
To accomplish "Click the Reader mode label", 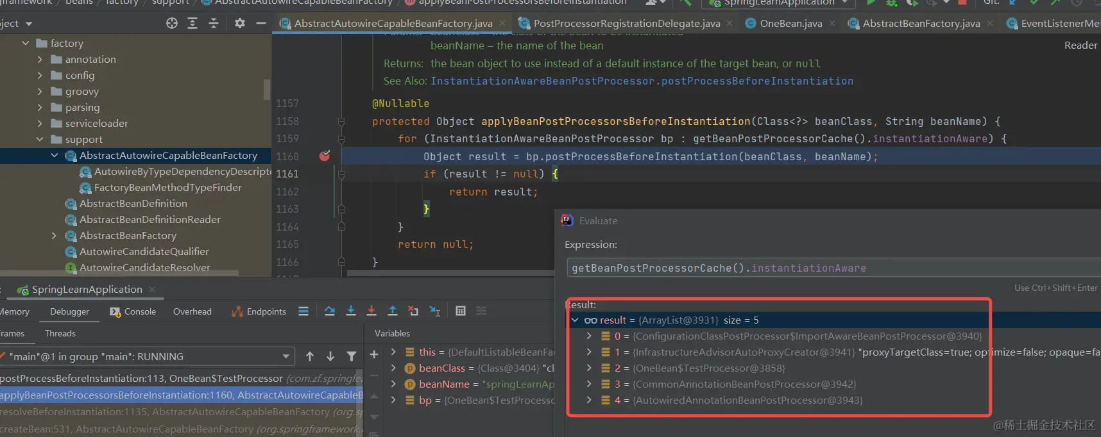I will click(1080, 45).
